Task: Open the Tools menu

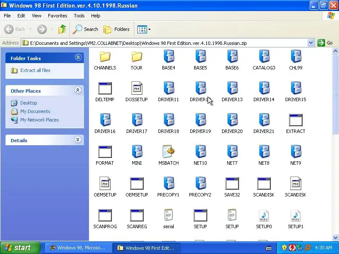Action: 79,16
